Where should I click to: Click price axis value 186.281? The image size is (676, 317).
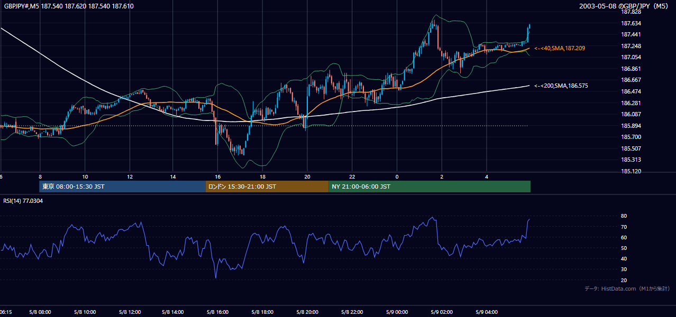(631, 103)
